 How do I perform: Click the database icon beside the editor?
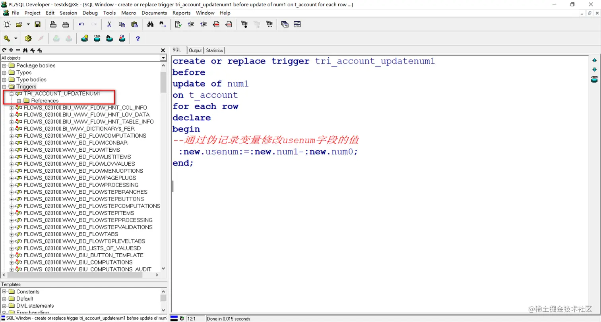point(594,79)
